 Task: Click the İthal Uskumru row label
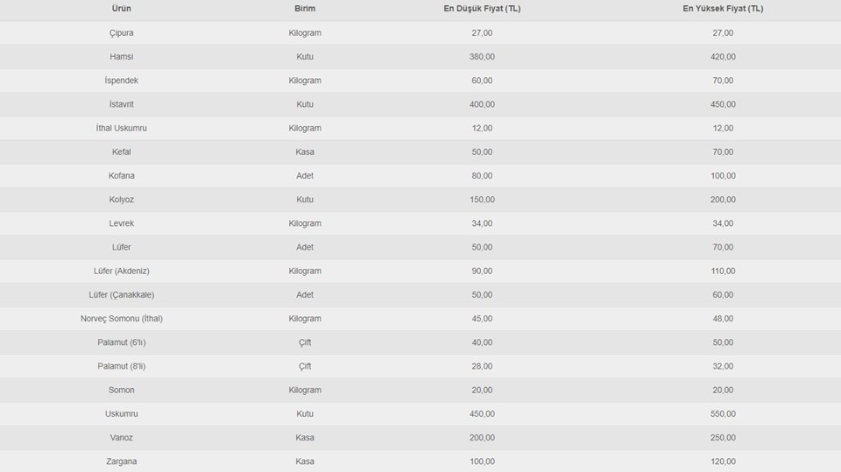(x=122, y=128)
